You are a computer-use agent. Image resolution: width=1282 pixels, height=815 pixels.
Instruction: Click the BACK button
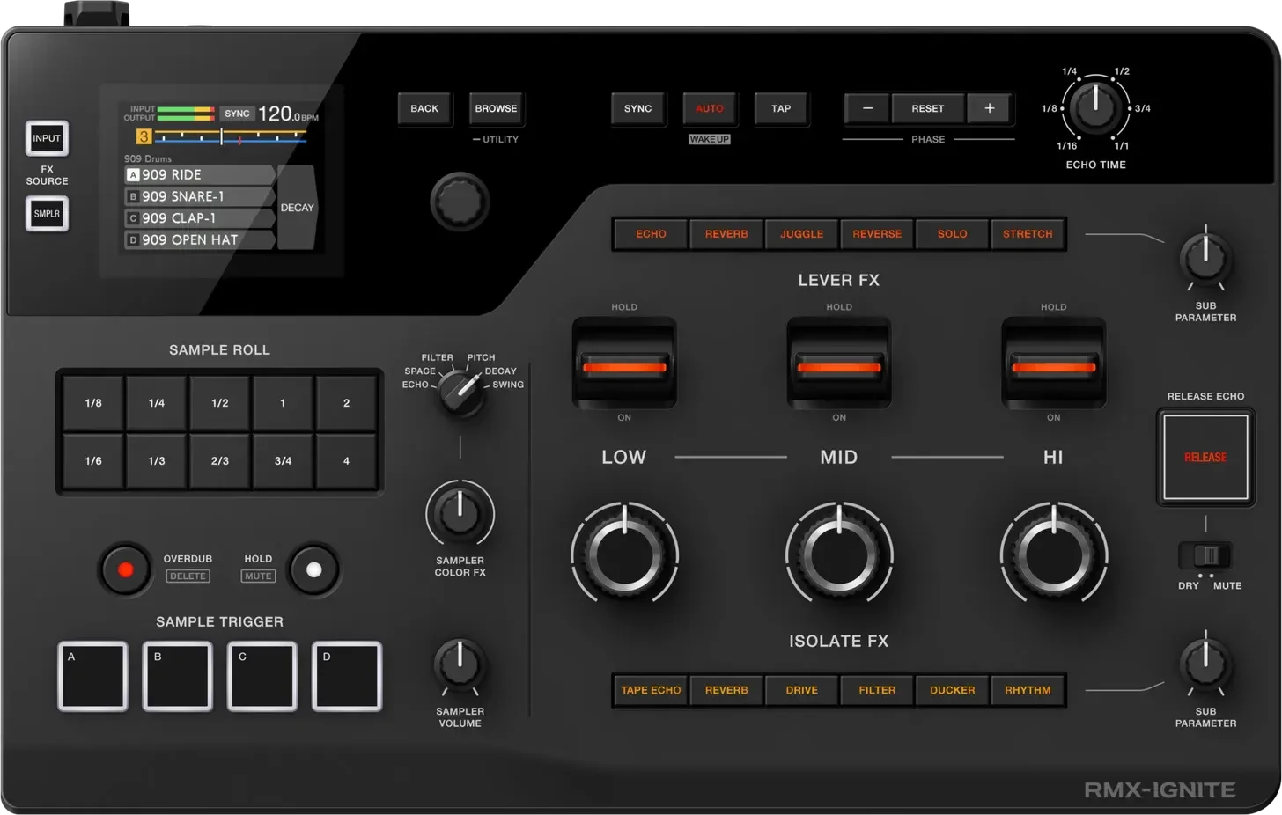(424, 109)
